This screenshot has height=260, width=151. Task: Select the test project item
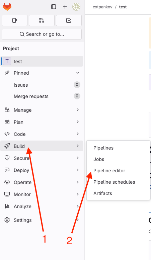[x=42, y=61]
